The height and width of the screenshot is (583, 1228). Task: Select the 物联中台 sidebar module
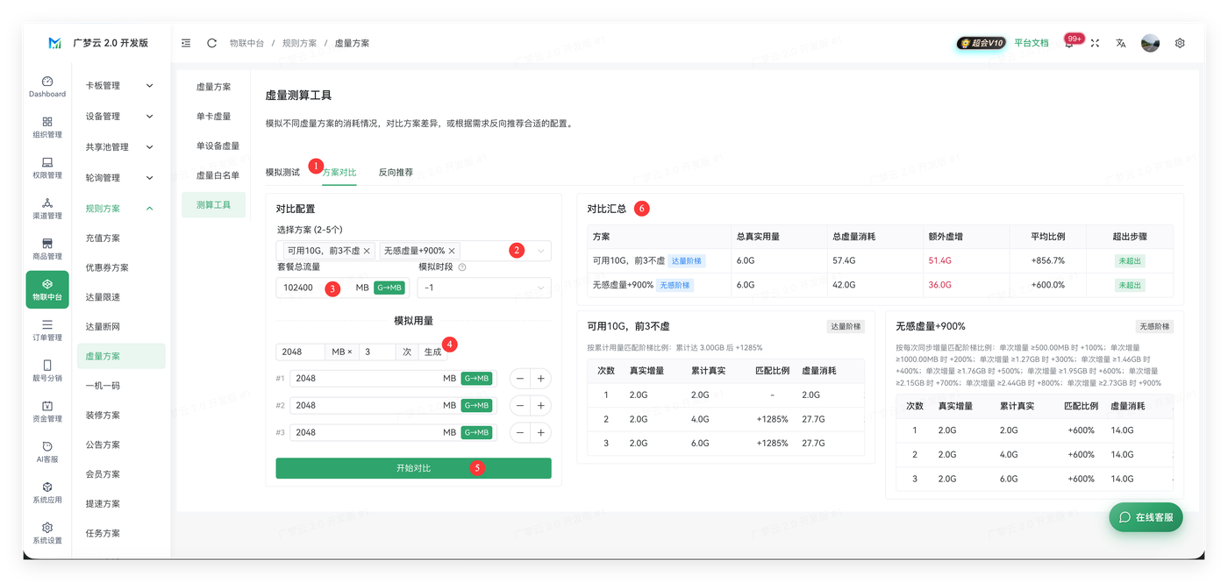(x=47, y=289)
